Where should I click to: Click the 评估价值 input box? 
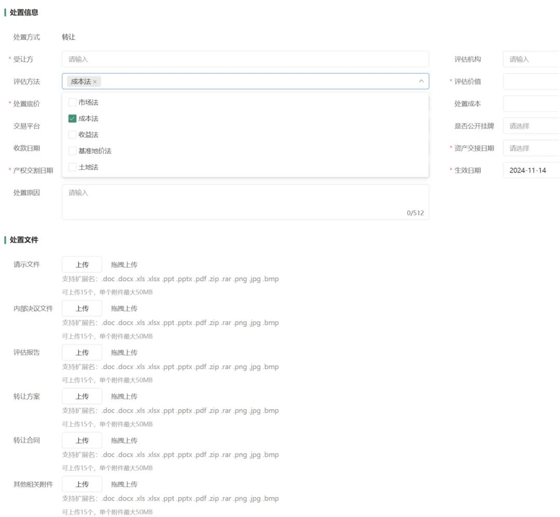pos(531,81)
